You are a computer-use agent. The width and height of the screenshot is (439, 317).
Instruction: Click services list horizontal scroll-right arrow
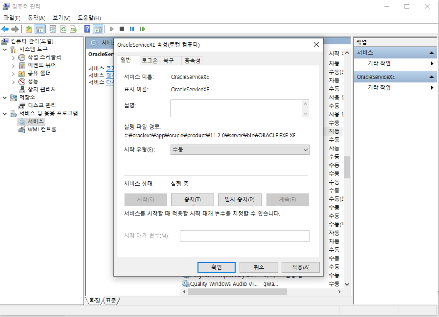pos(339,292)
